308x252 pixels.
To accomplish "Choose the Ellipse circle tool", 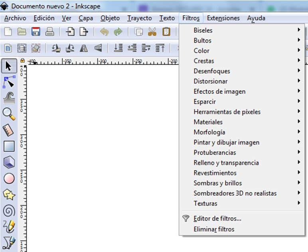I will (9, 179).
